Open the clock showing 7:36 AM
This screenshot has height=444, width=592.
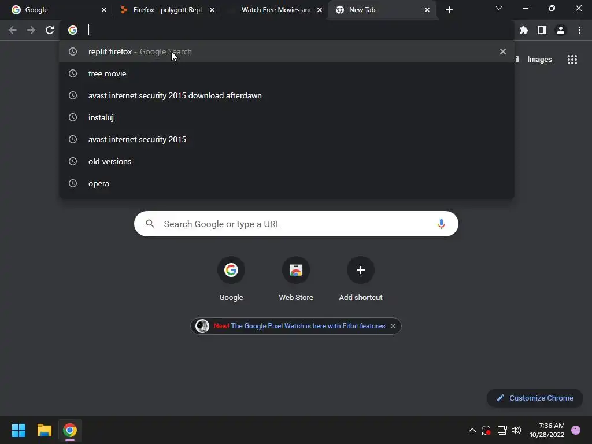tap(547, 430)
